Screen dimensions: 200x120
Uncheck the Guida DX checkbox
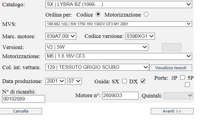pos(143,81)
